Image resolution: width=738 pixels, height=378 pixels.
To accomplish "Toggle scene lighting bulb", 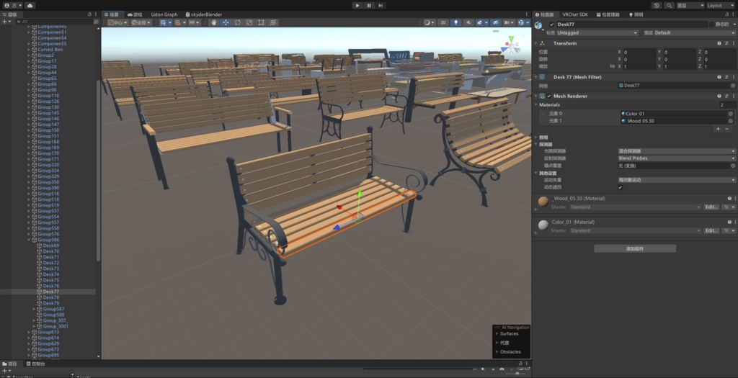I will 455,22.
